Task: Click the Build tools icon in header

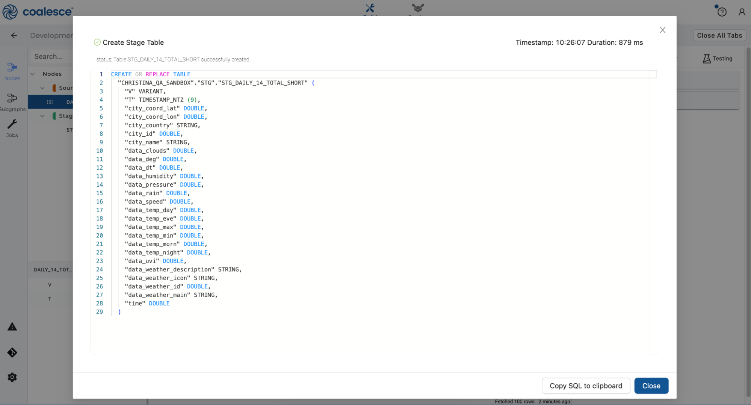Action: 370,8
